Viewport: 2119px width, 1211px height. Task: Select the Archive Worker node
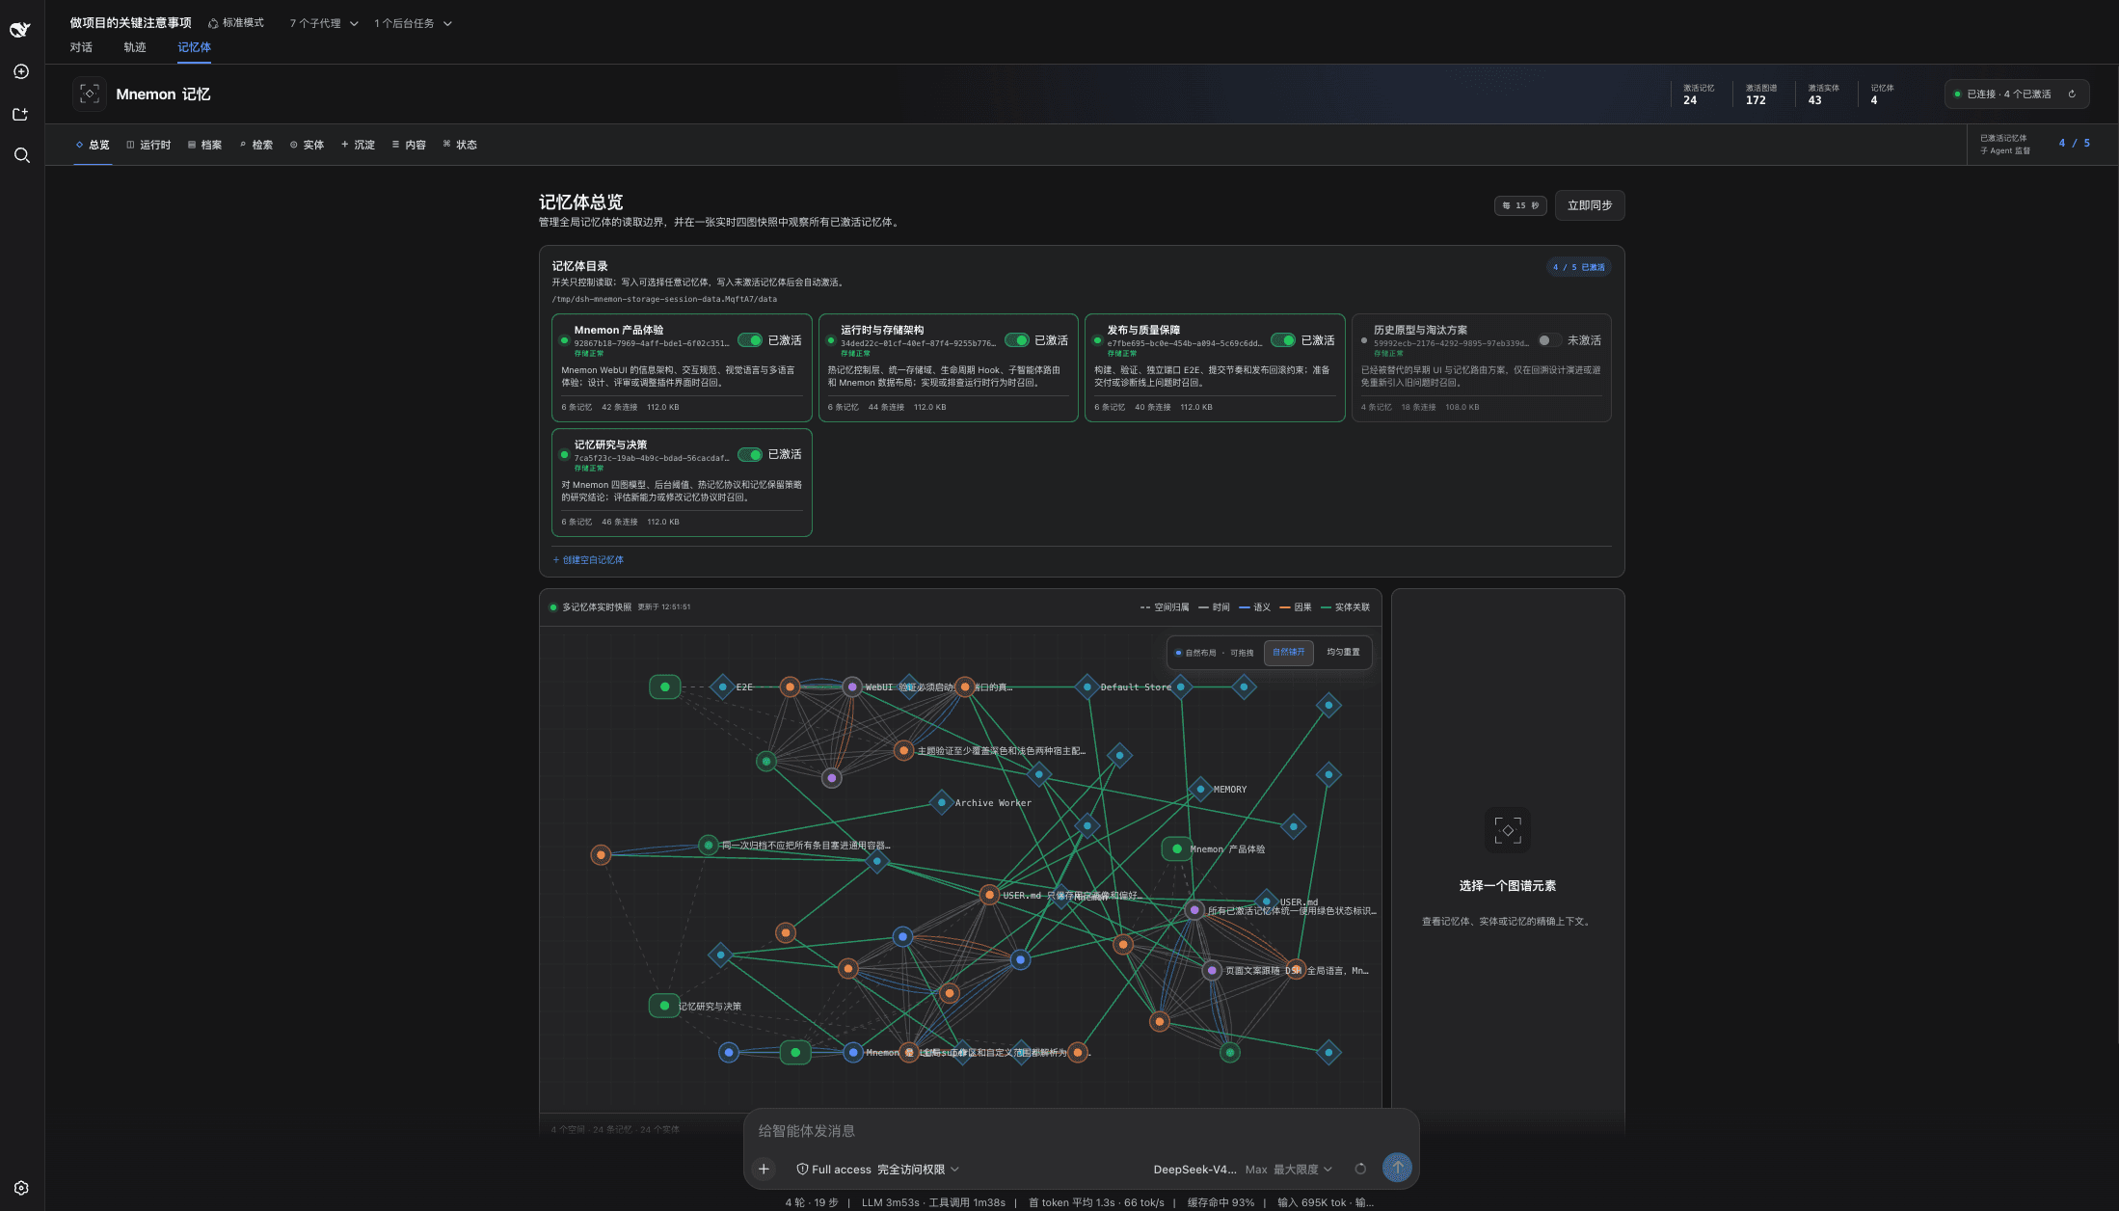pos(941,802)
